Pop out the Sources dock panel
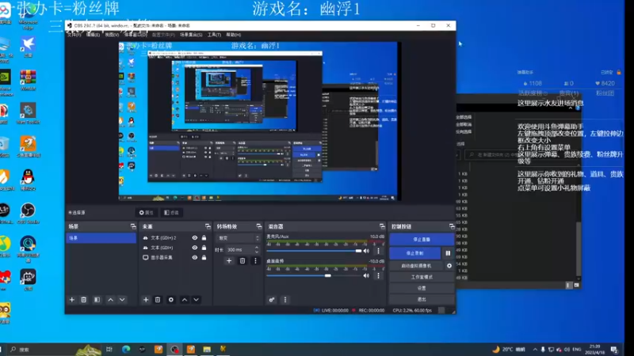Screen dimensions: 634x356 click(x=208, y=227)
